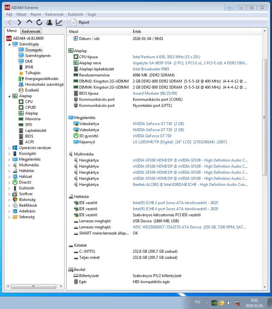Click scroll down arrow of report pane

click(265, 287)
